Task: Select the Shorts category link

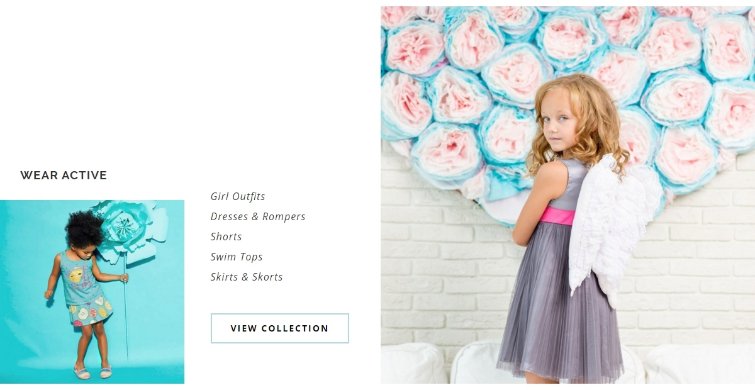Action: coord(226,237)
